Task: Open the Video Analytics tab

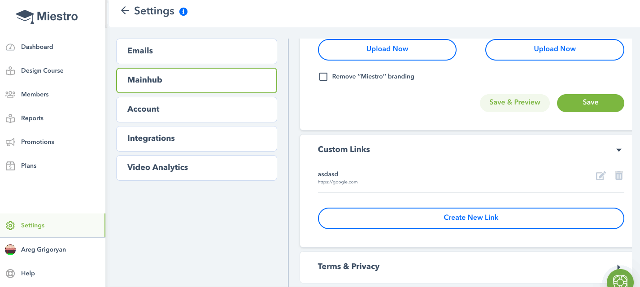Action: pyautogui.click(x=196, y=168)
